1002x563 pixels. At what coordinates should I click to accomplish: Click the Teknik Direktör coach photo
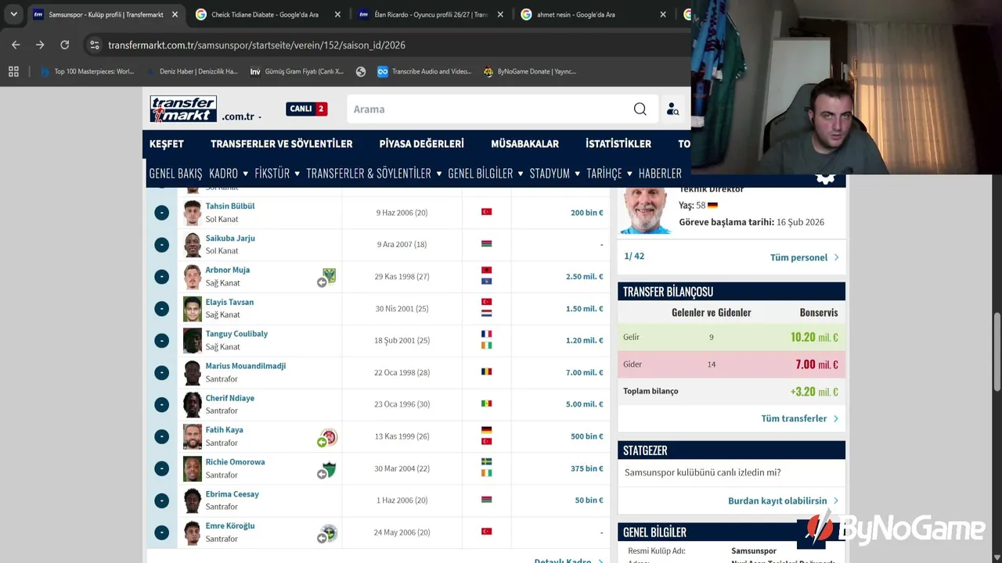click(646, 210)
